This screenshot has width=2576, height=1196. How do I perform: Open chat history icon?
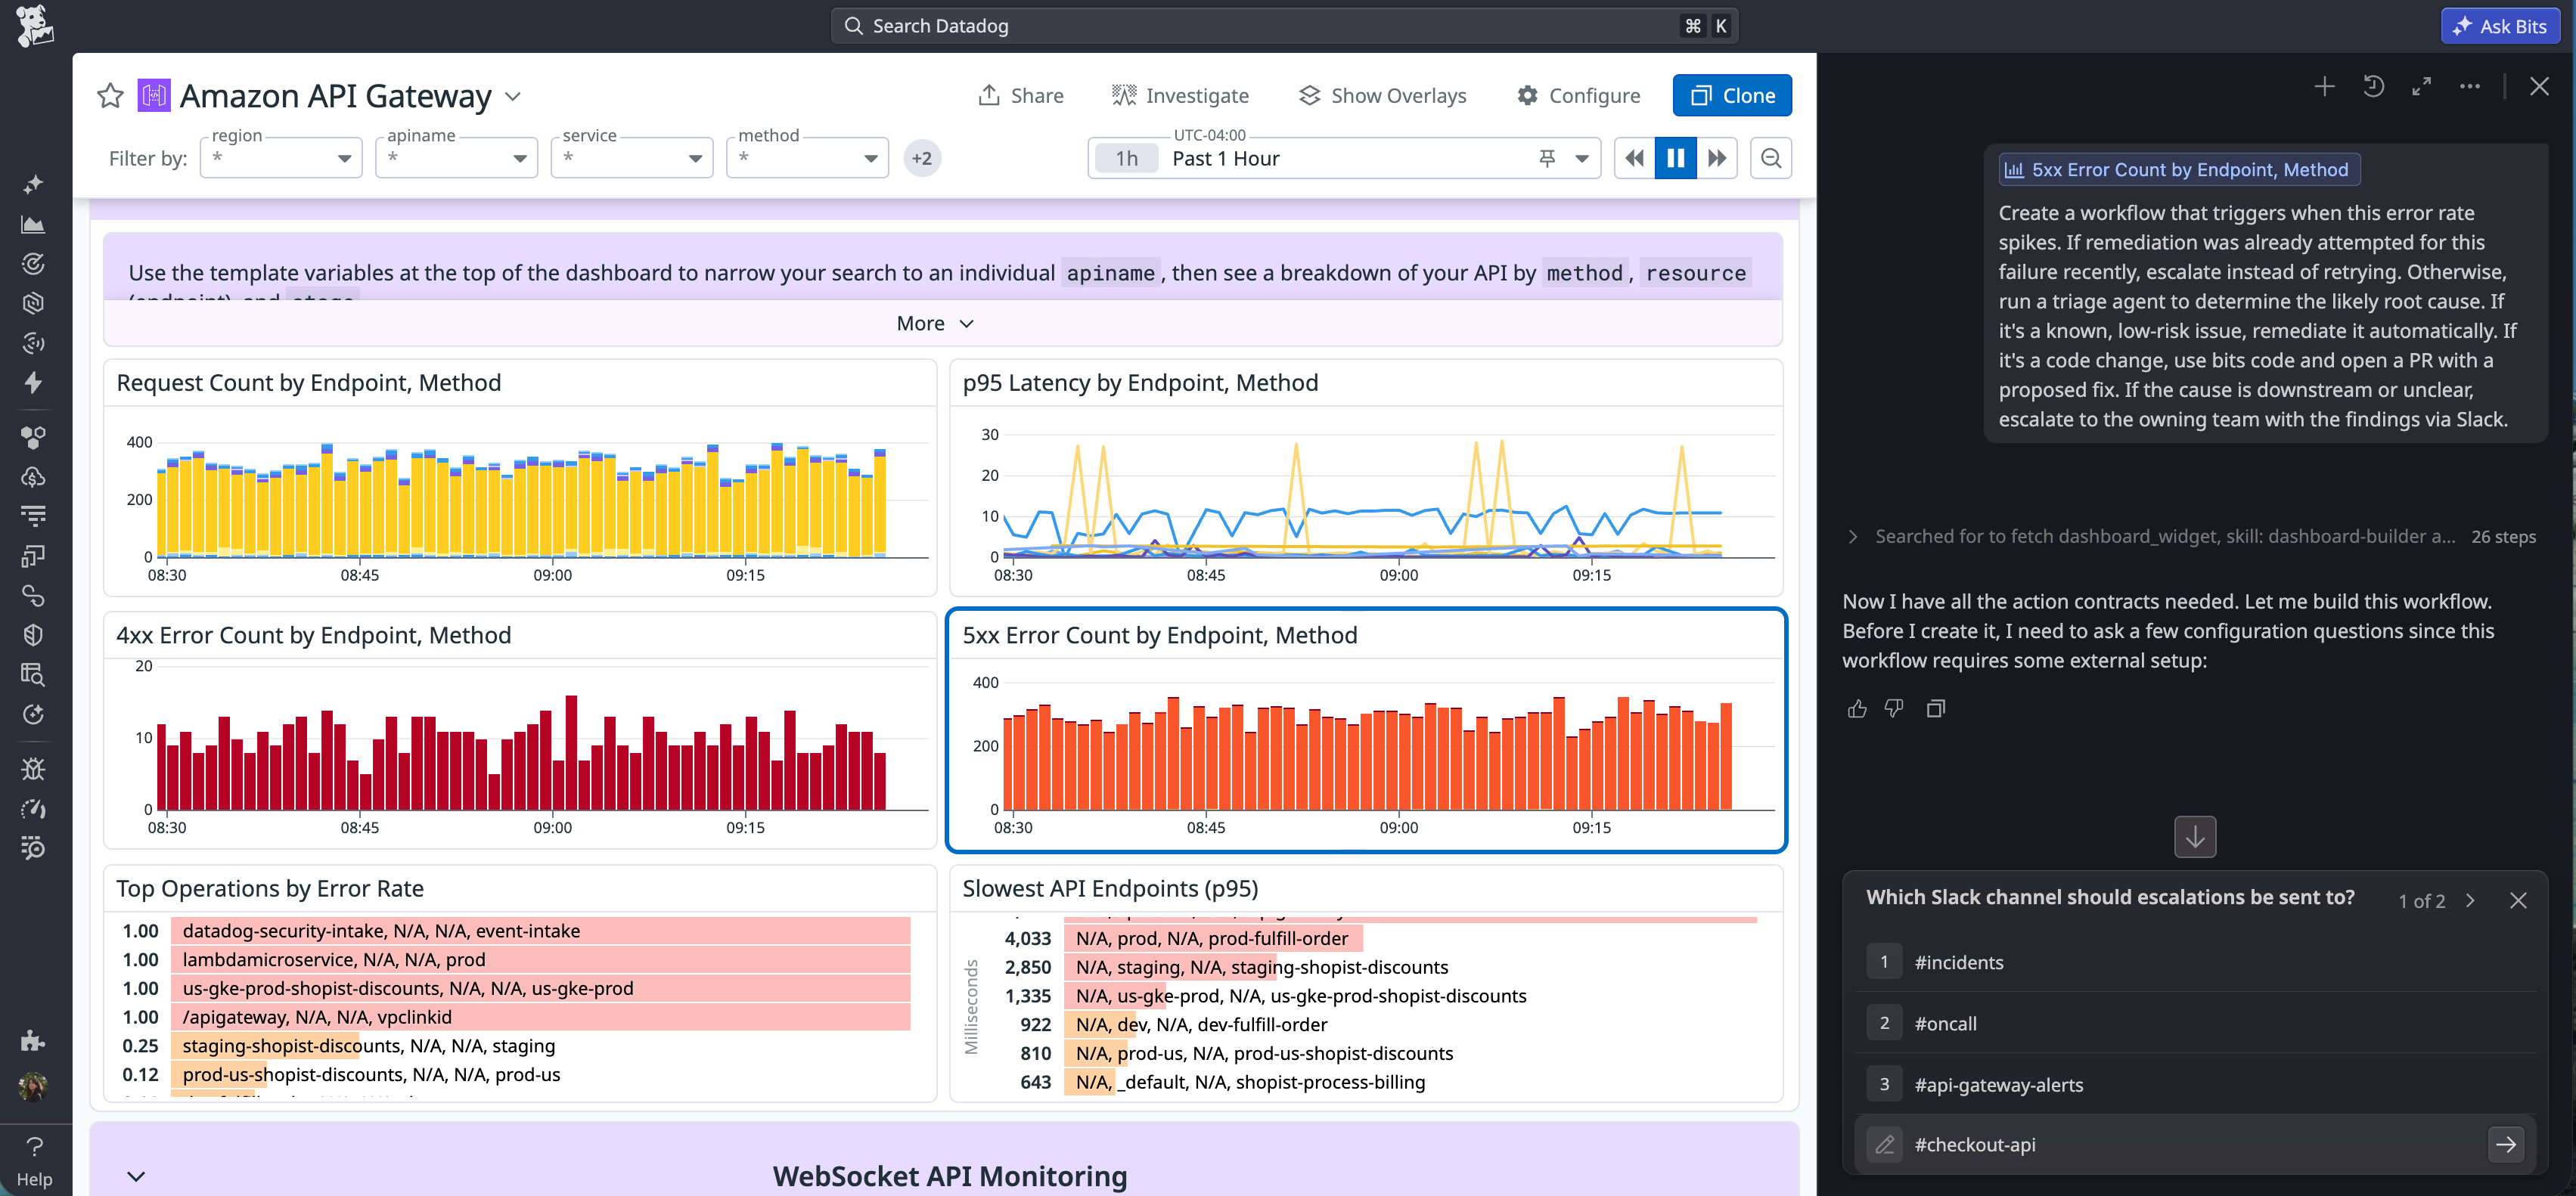(2373, 87)
